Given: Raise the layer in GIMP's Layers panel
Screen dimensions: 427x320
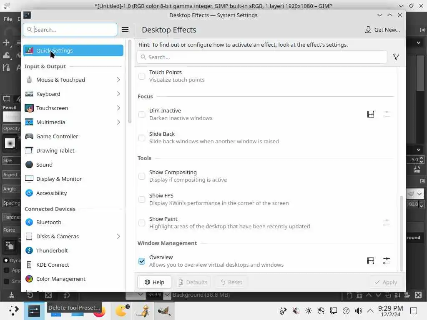Looking at the screenshot, I should 369,295.
